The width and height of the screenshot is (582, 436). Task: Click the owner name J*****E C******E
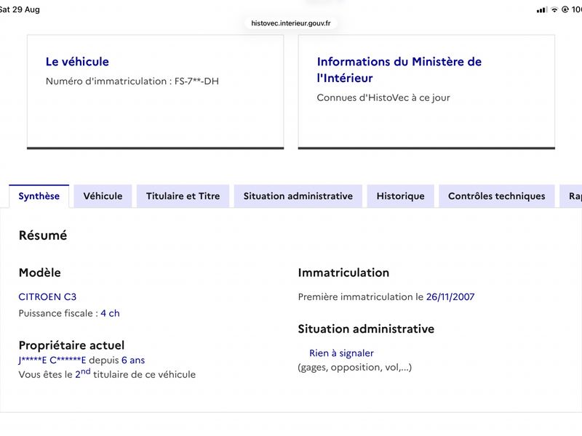(52, 360)
